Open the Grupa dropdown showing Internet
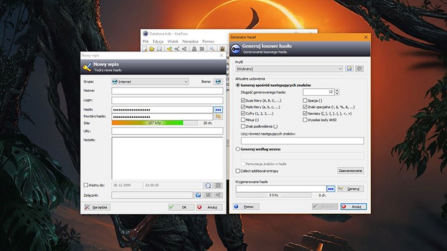Screen dimensions: 447x251 [150, 81]
